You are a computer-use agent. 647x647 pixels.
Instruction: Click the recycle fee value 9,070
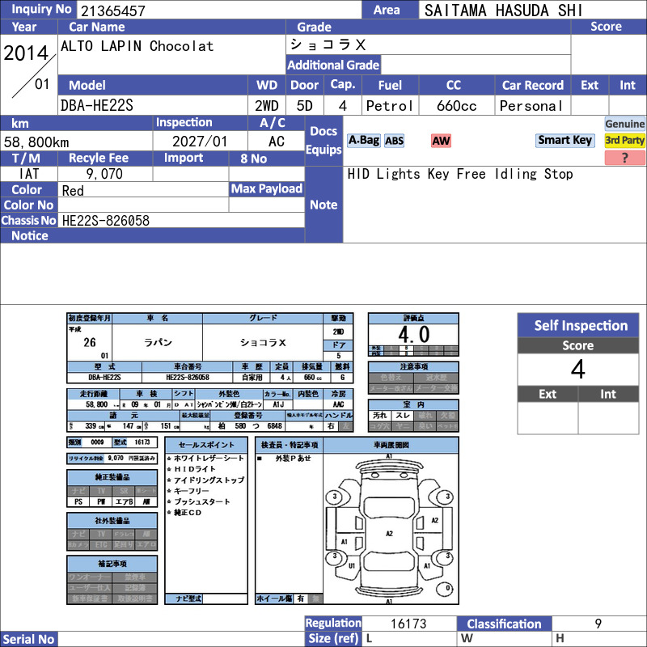104,174
